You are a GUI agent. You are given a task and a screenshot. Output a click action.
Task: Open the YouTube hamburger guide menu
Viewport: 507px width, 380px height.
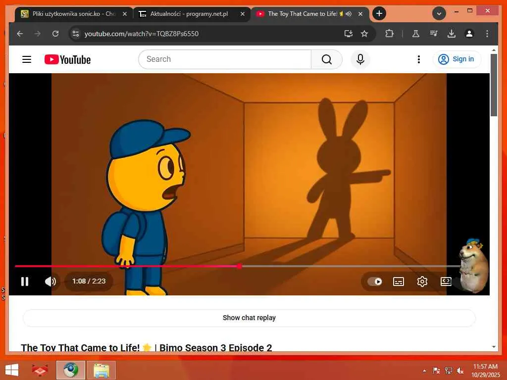point(27,59)
